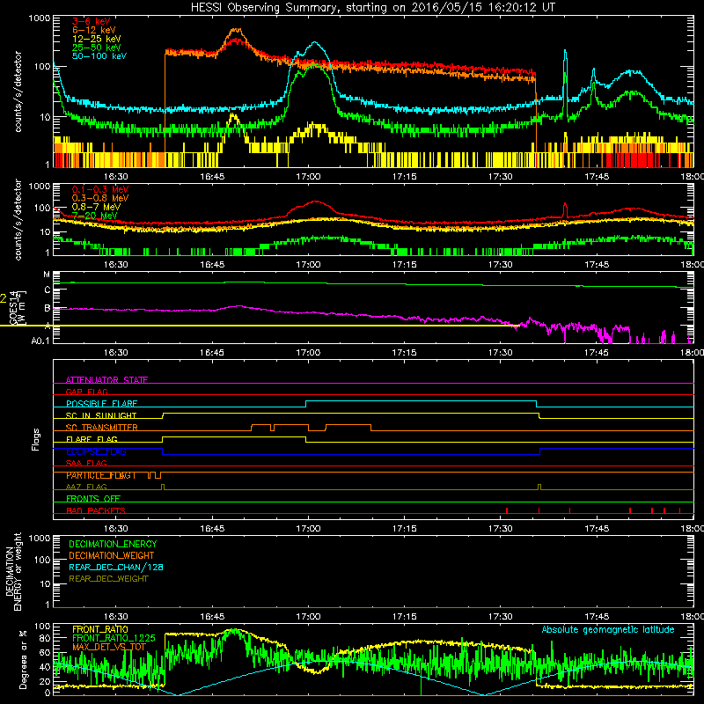Click the 0.3-0.8 MeV legend label
704x704 pixels.
coord(100,198)
